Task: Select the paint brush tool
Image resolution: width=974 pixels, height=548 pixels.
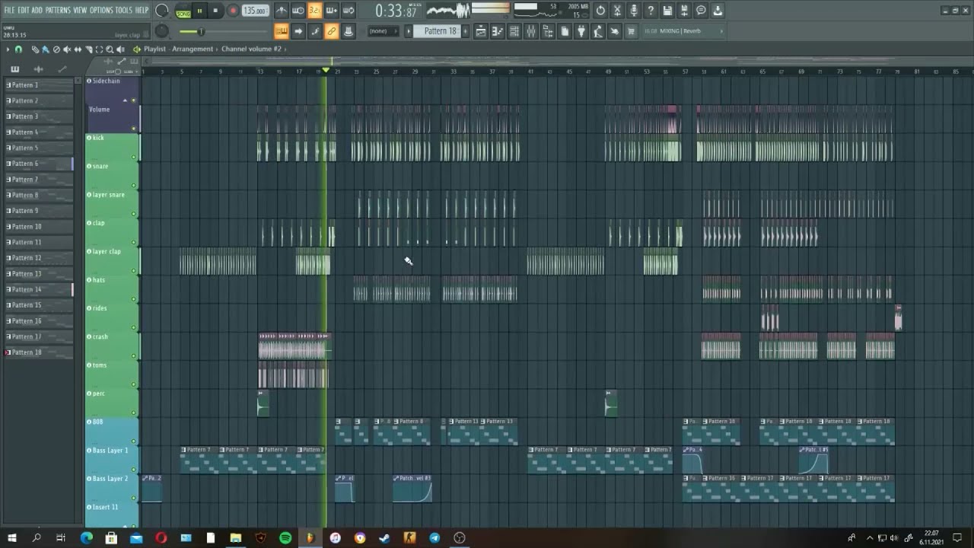Action: 46,49
